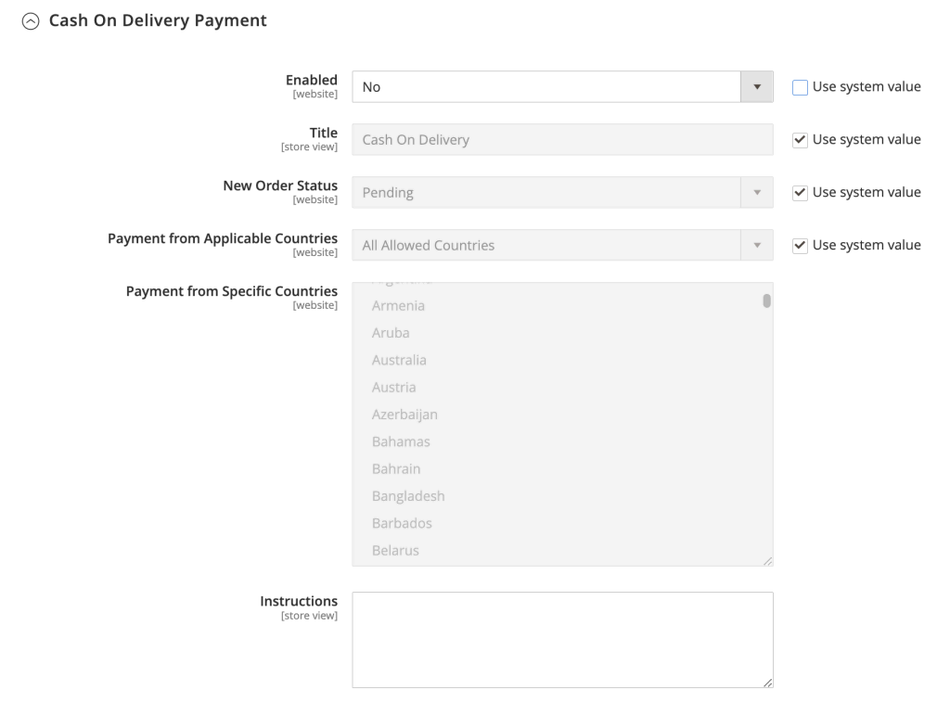This screenshot has width=950, height=703.
Task: Select Bahamas in the countries list
Action: tap(401, 441)
